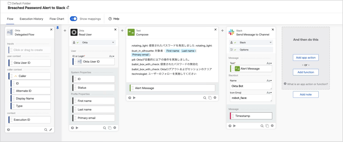The height and width of the screenshot is (142, 343).
Task: Switch to Execution History tab
Action: pyautogui.click(x=31, y=19)
